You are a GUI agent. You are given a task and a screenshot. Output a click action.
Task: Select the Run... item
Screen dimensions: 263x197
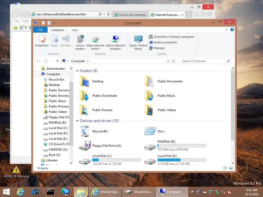(155, 131)
